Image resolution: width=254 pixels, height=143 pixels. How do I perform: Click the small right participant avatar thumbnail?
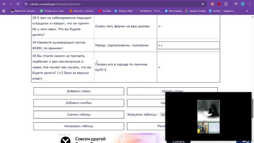(214, 128)
